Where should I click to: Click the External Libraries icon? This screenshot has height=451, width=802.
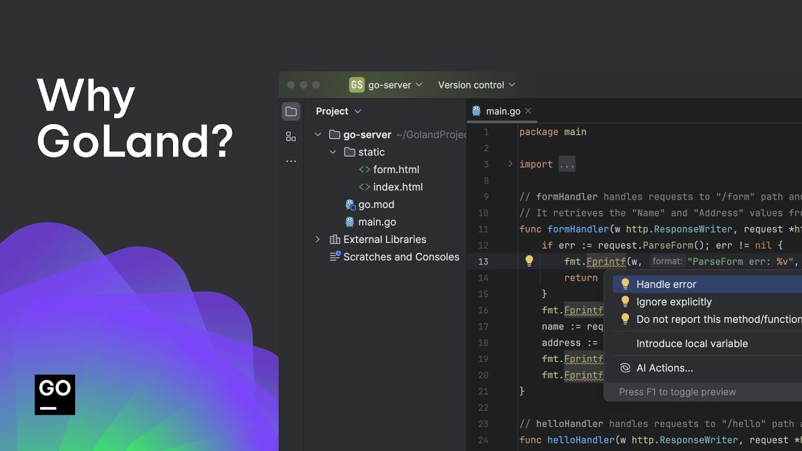click(x=335, y=239)
